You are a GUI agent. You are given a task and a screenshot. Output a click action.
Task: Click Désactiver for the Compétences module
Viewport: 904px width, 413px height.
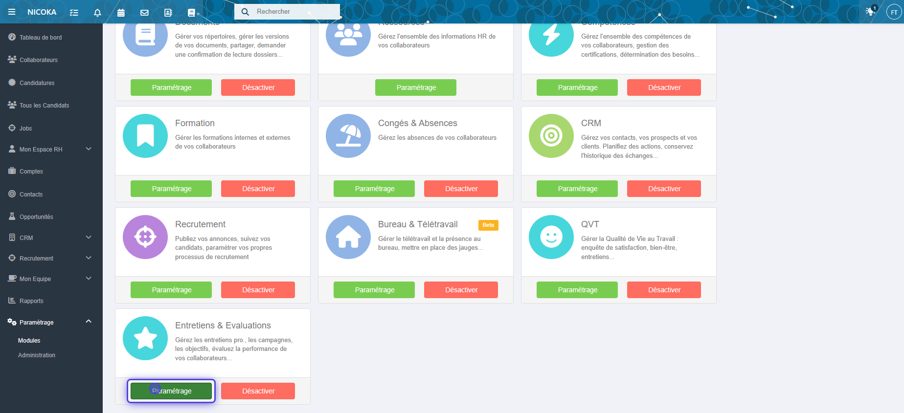[x=664, y=87]
